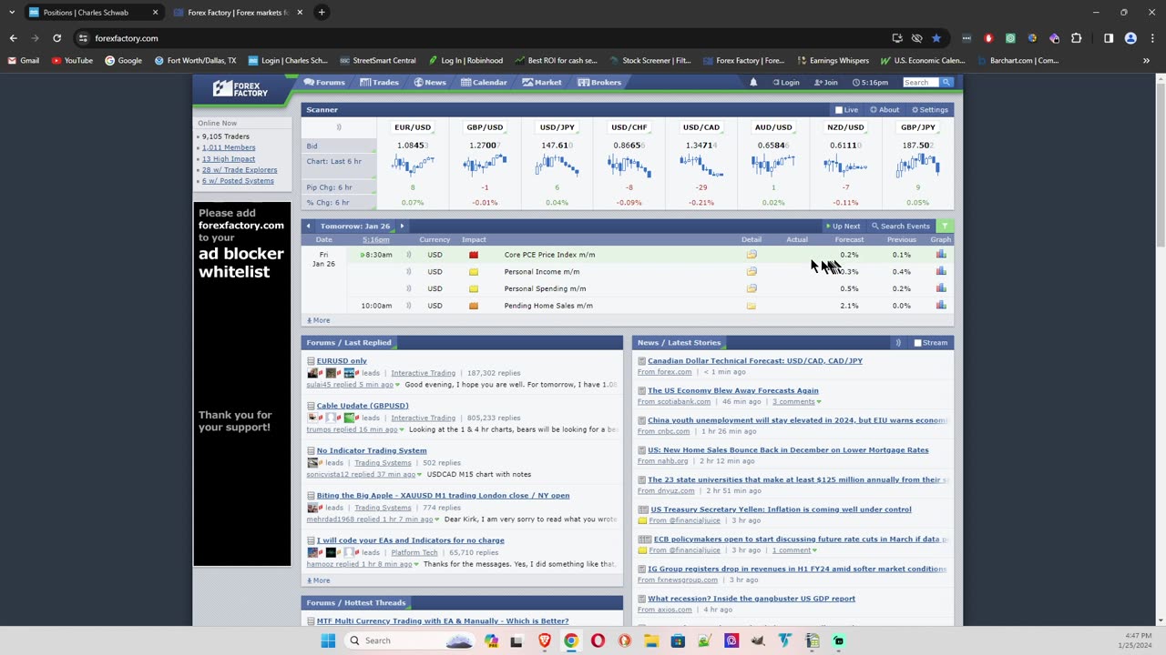
Task: Expand More under the calendar events
Action: click(318, 320)
